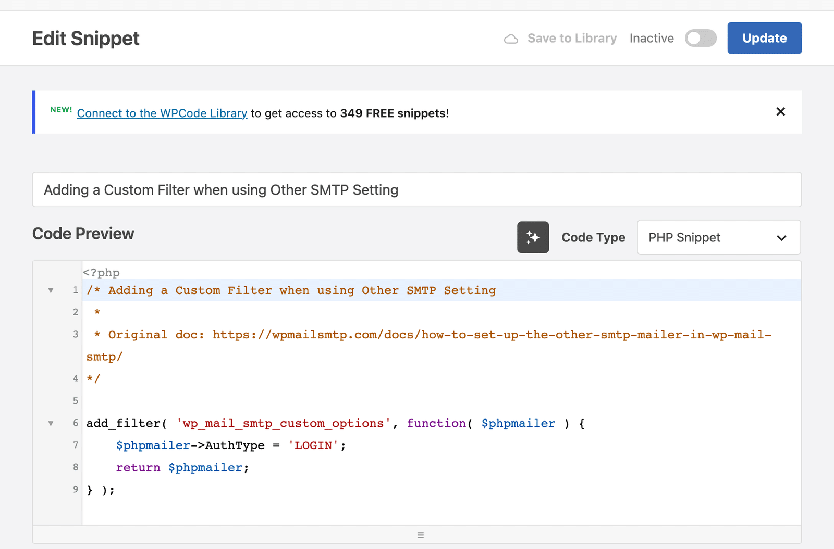834x549 pixels.
Task: Click the snippet title input field
Action: (x=416, y=189)
